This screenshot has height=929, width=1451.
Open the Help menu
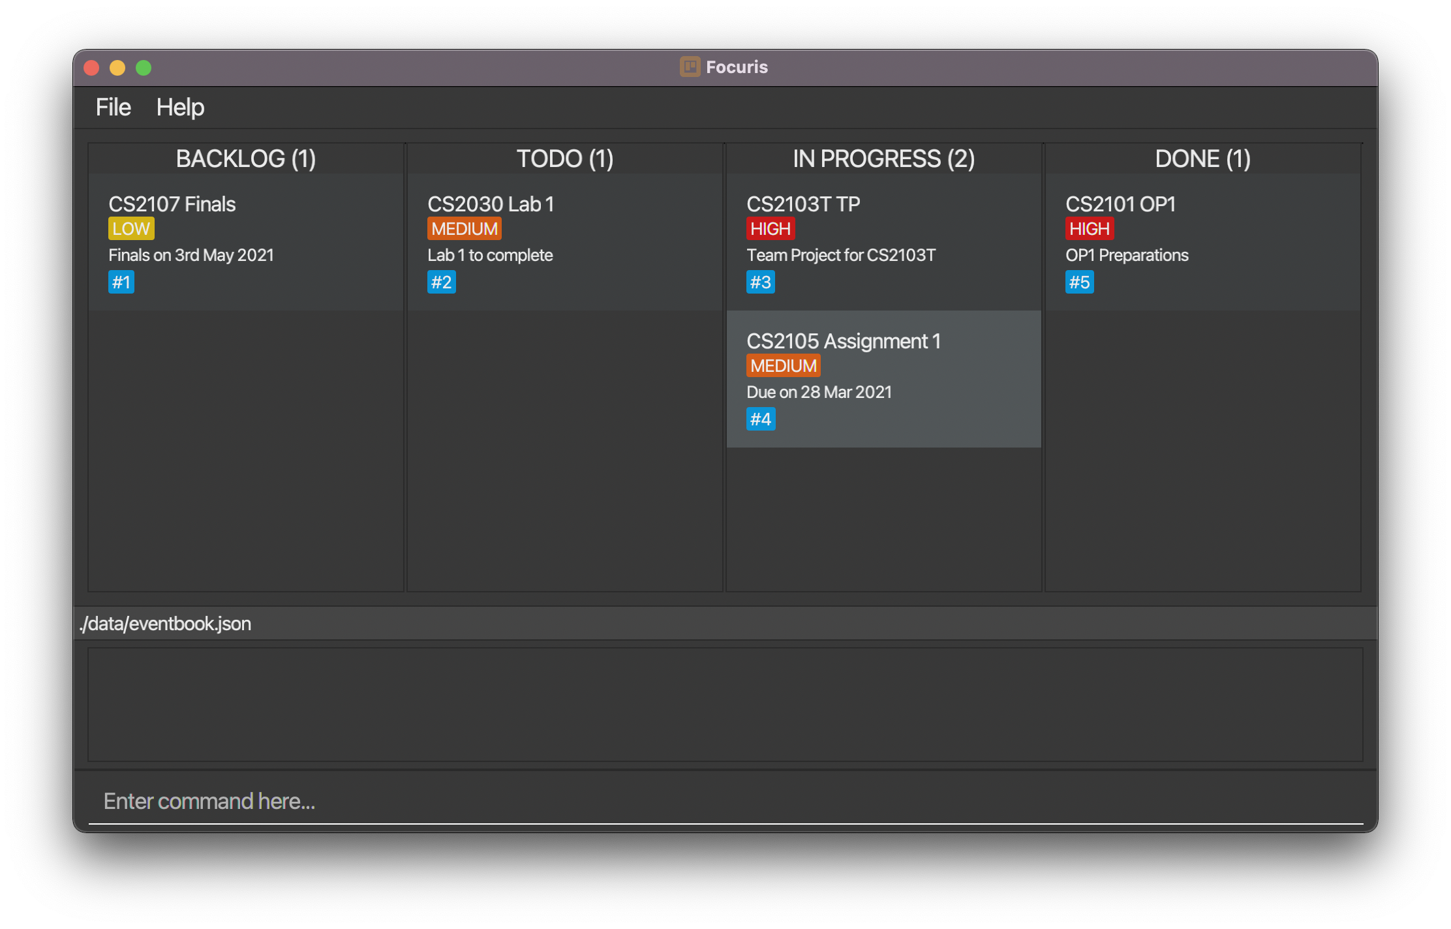pyautogui.click(x=180, y=107)
